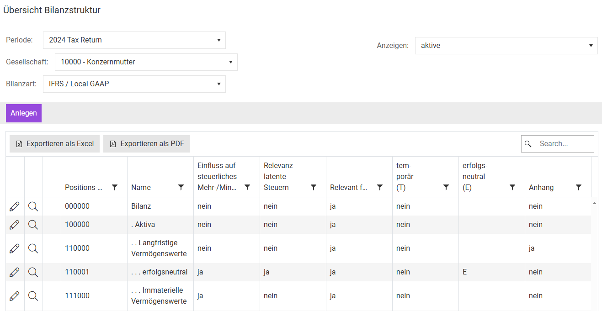Click the '. . . erfolgsneutral' name cell
The height and width of the screenshot is (311, 602).
[160, 272]
